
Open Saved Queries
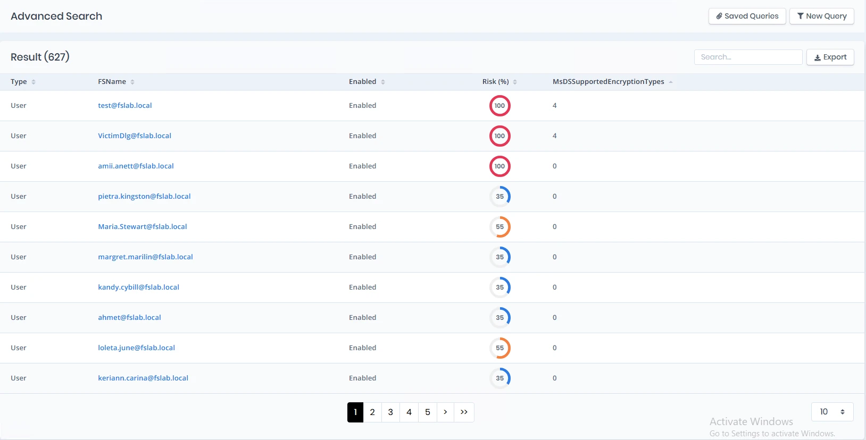(747, 16)
